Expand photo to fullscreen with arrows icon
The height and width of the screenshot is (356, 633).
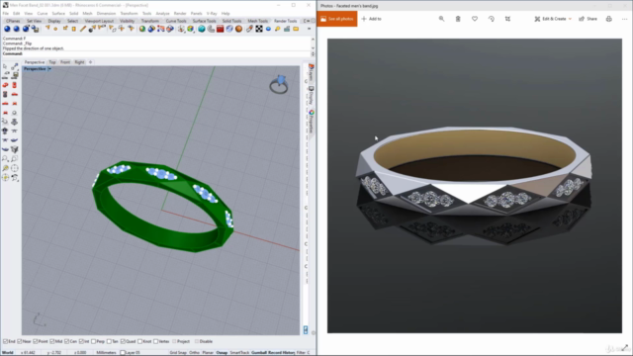(625, 347)
